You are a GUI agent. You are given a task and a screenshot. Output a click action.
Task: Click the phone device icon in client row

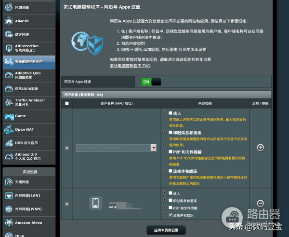pyautogui.click(x=95, y=203)
